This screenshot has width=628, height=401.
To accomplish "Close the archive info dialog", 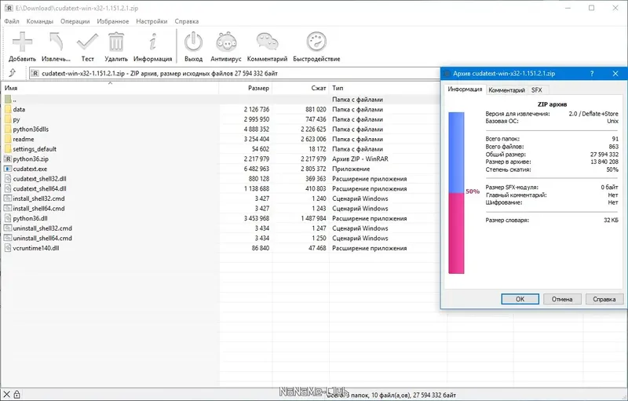I will (x=615, y=74).
